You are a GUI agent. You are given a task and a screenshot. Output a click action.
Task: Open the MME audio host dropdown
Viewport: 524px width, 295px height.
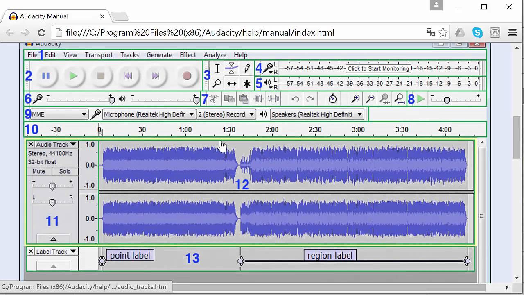pos(59,114)
